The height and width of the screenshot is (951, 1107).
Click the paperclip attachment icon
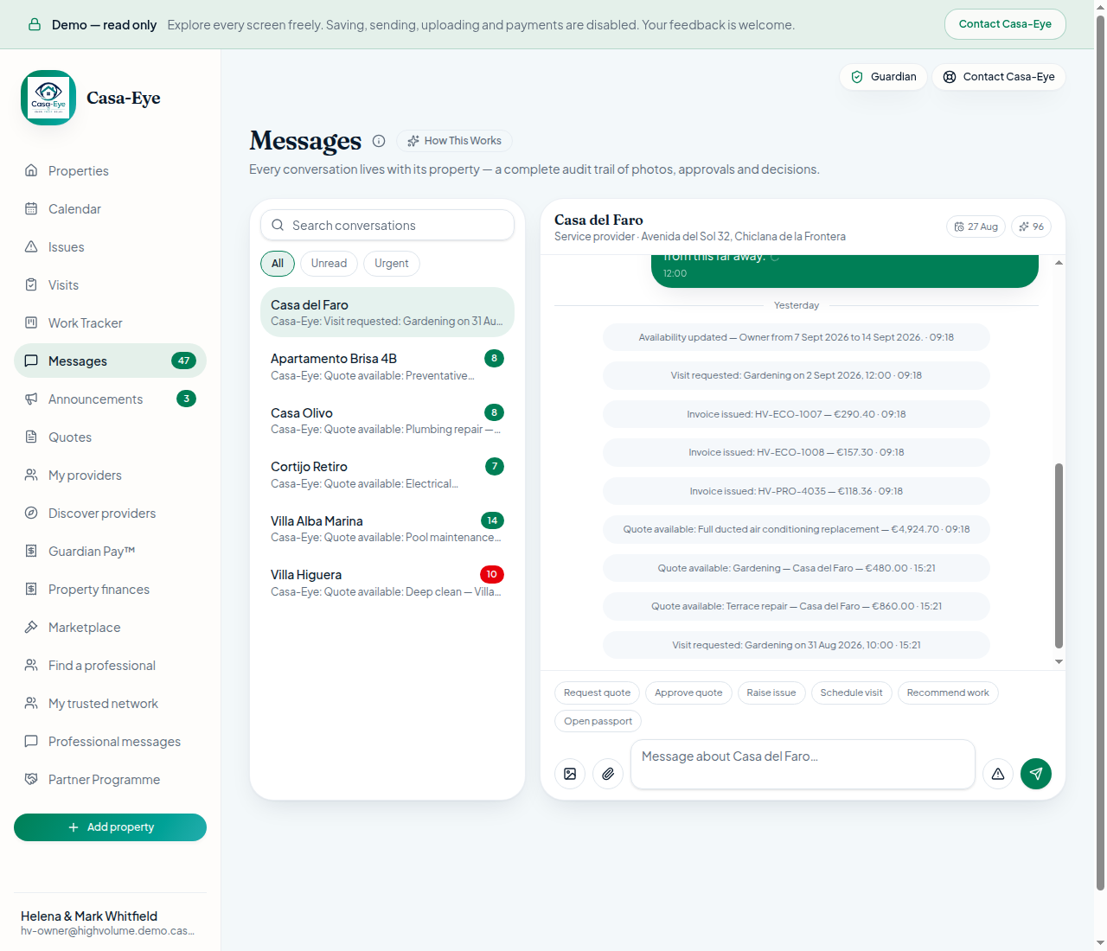(x=608, y=774)
